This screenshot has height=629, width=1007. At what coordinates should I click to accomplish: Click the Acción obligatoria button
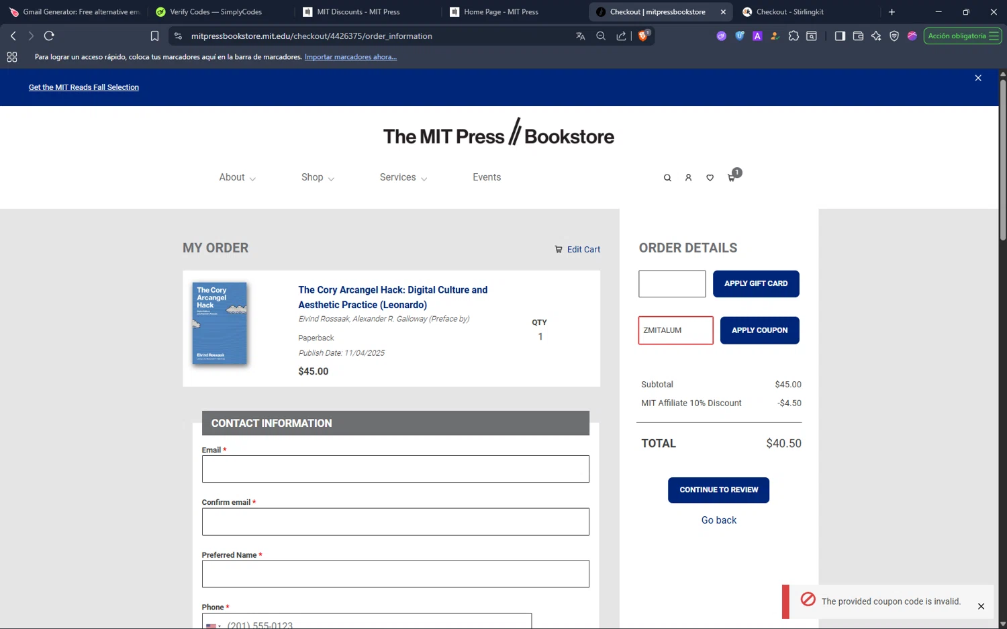[x=963, y=36]
